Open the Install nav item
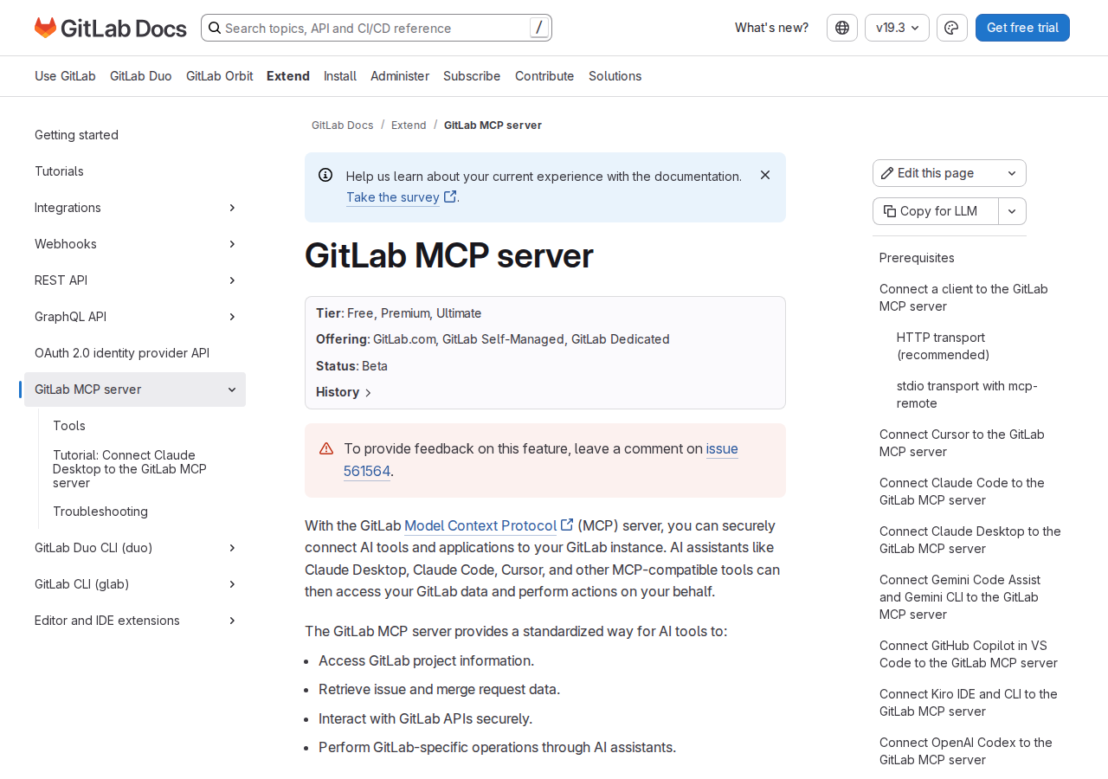This screenshot has width=1108, height=779. point(340,76)
